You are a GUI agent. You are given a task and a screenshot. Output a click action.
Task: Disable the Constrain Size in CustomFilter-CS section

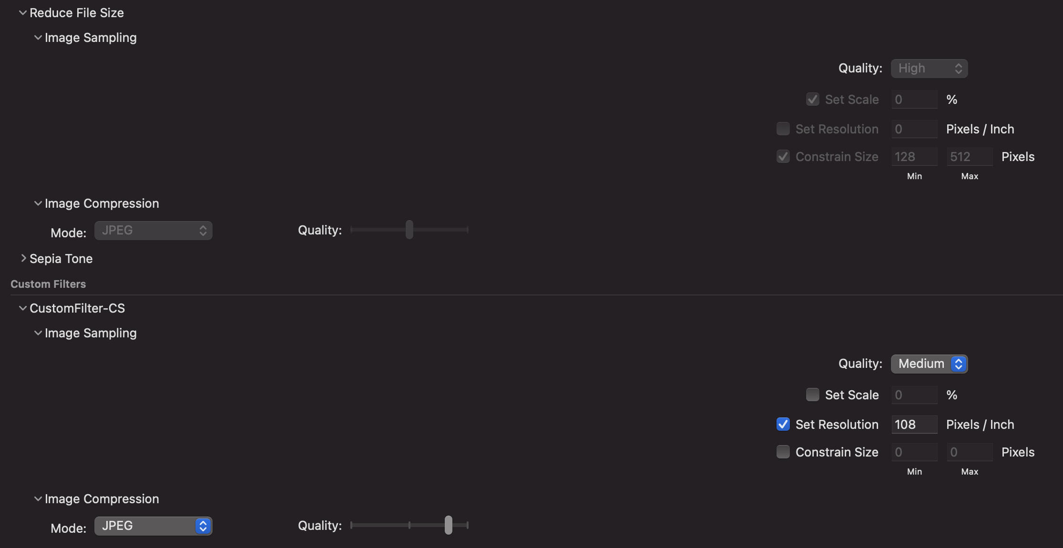point(783,452)
